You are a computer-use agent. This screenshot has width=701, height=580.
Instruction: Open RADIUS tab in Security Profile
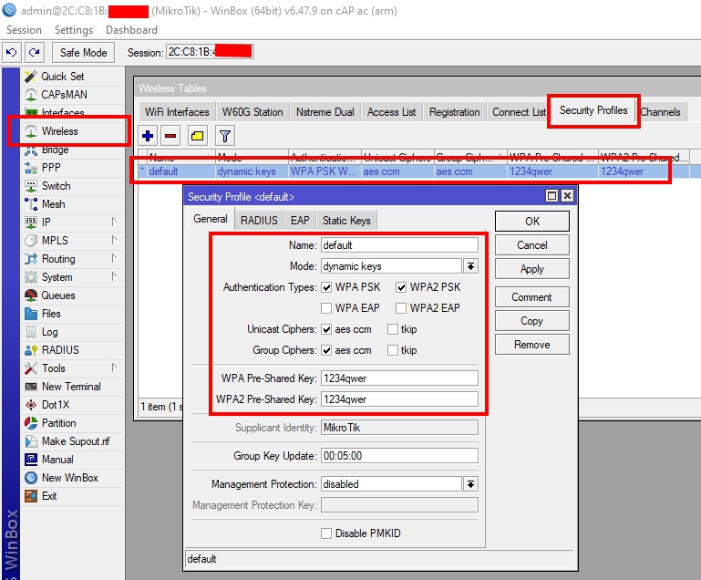click(x=259, y=221)
